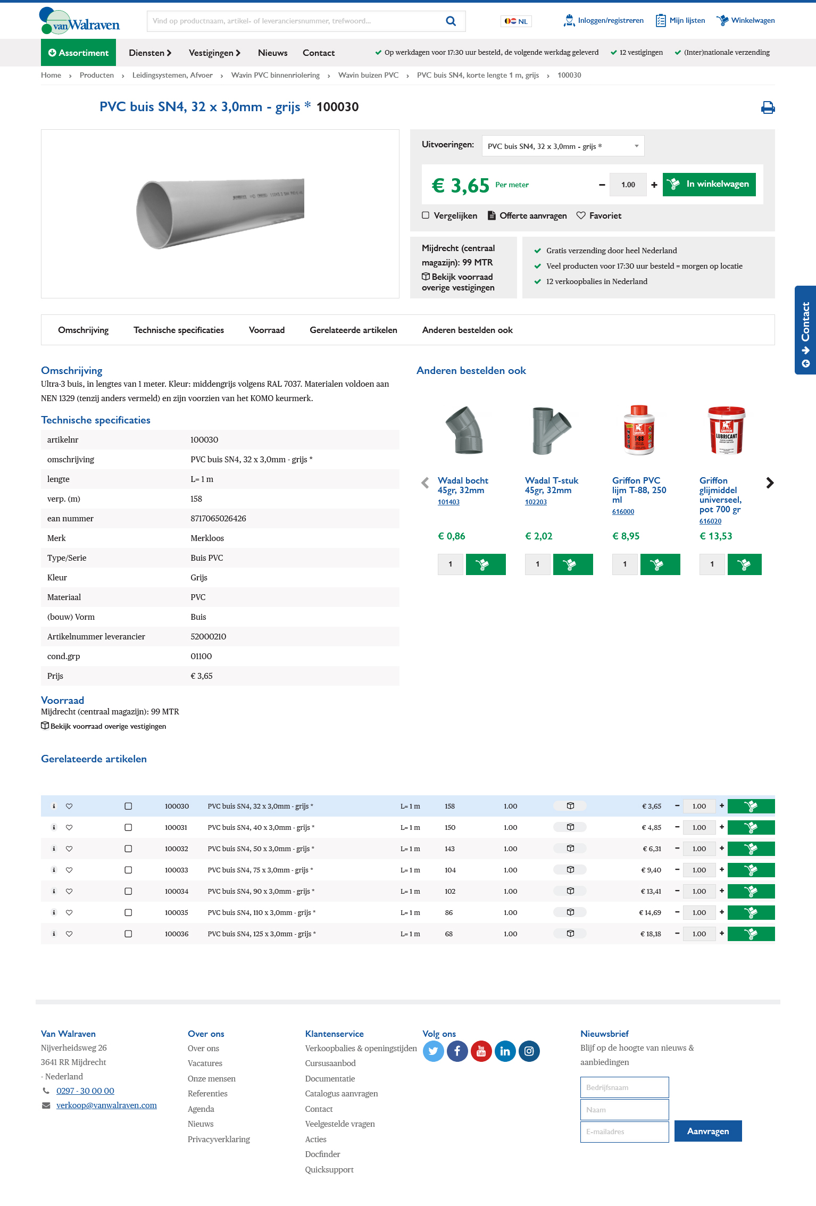Favorite article 100032 with heart icon
The image size is (816, 1206).
(x=69, y=849)
